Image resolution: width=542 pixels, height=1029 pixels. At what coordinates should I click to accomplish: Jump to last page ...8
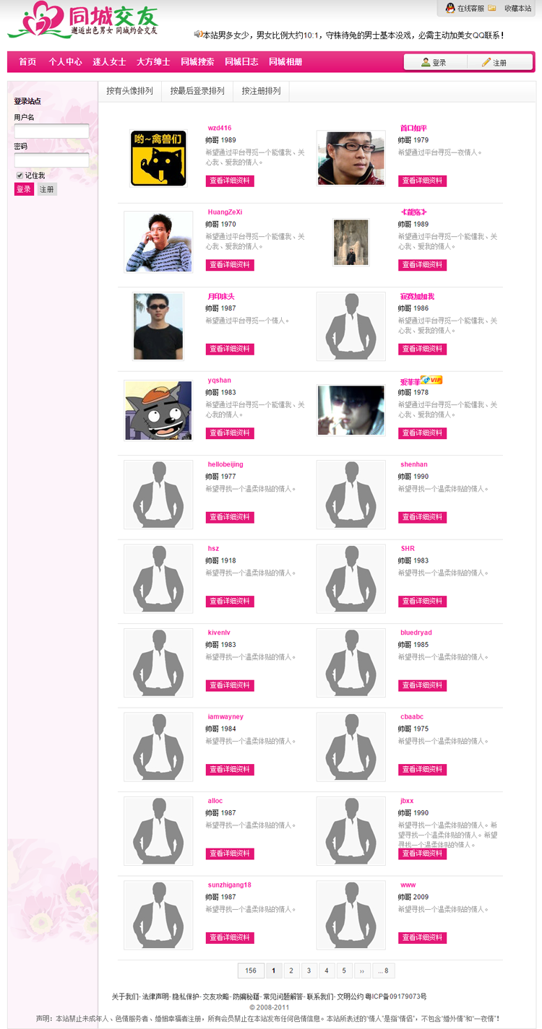pos(384,971)
